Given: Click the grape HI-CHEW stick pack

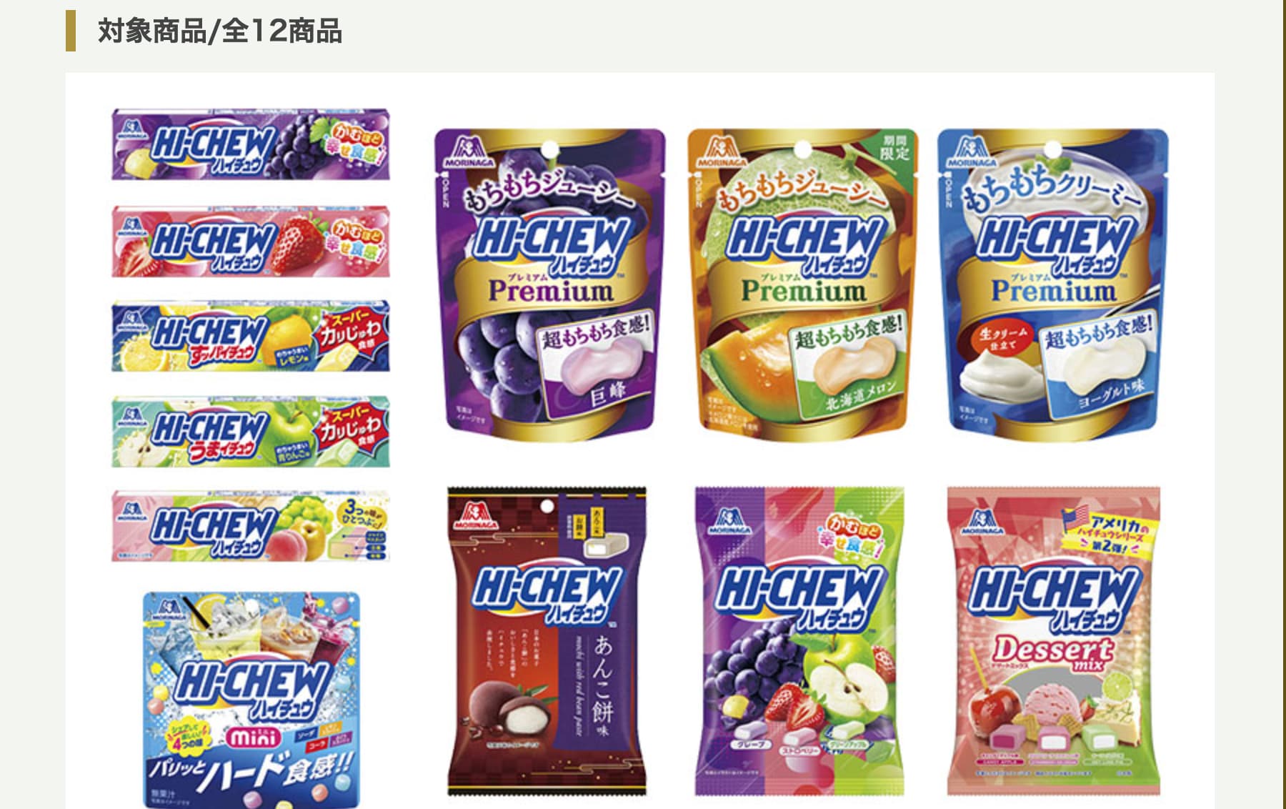Looking at the screenshot, I should tap(251, 144).
